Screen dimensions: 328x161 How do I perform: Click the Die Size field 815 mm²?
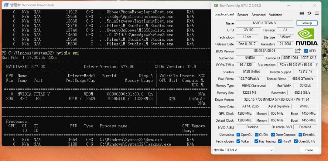point(285,37)
